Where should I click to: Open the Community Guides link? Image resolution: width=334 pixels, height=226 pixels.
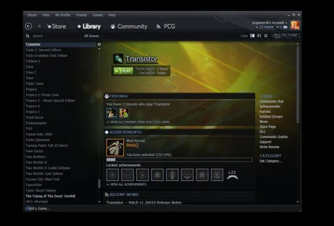(274, 137)
